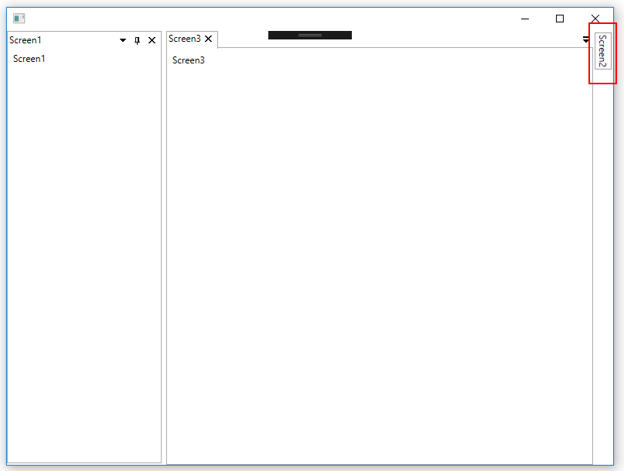Screen dimensions: 624x471
Task: Click the overflow arrow right of the tab strip
Action: click(586, 39)
